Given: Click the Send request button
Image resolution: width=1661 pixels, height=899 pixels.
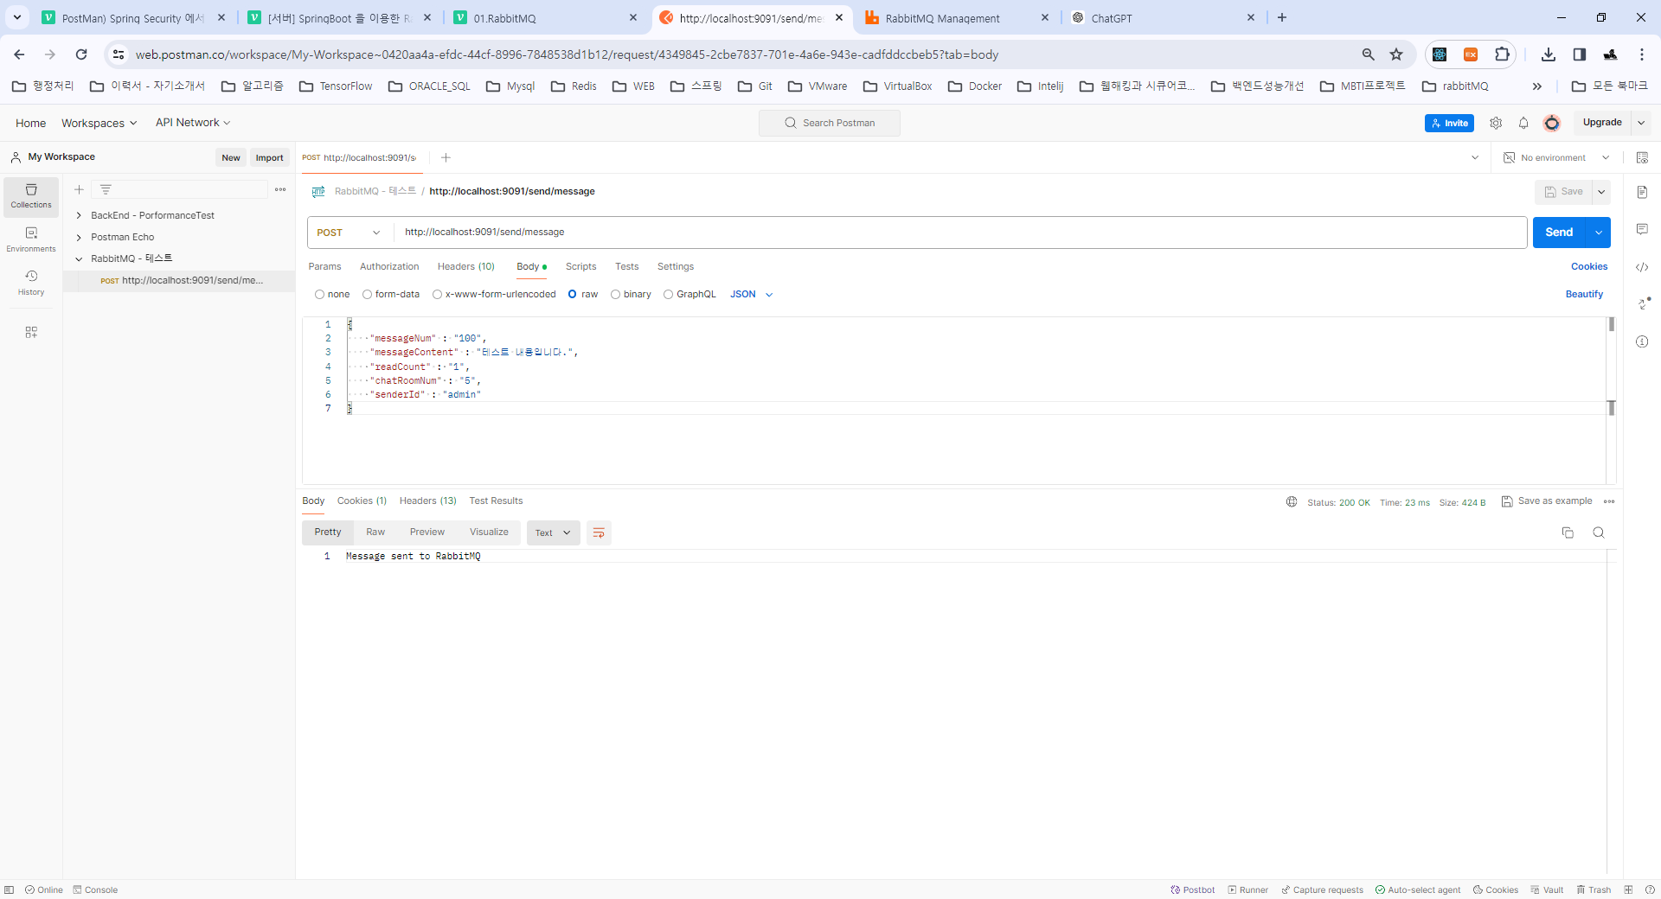Looking at the screenshot, I should [x=1559, y=233].
